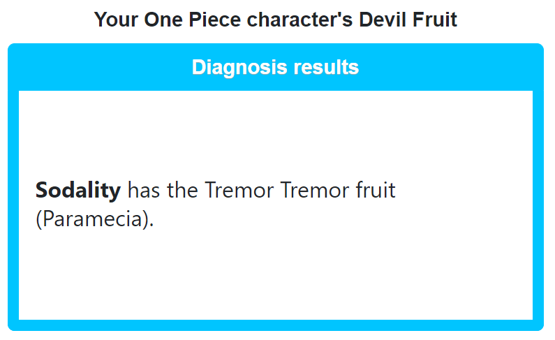The height and width of the screenshot is (340, 555).
Task: Click the first word Tremor in result
Action: pyautogui.click(x=239, y=190)
